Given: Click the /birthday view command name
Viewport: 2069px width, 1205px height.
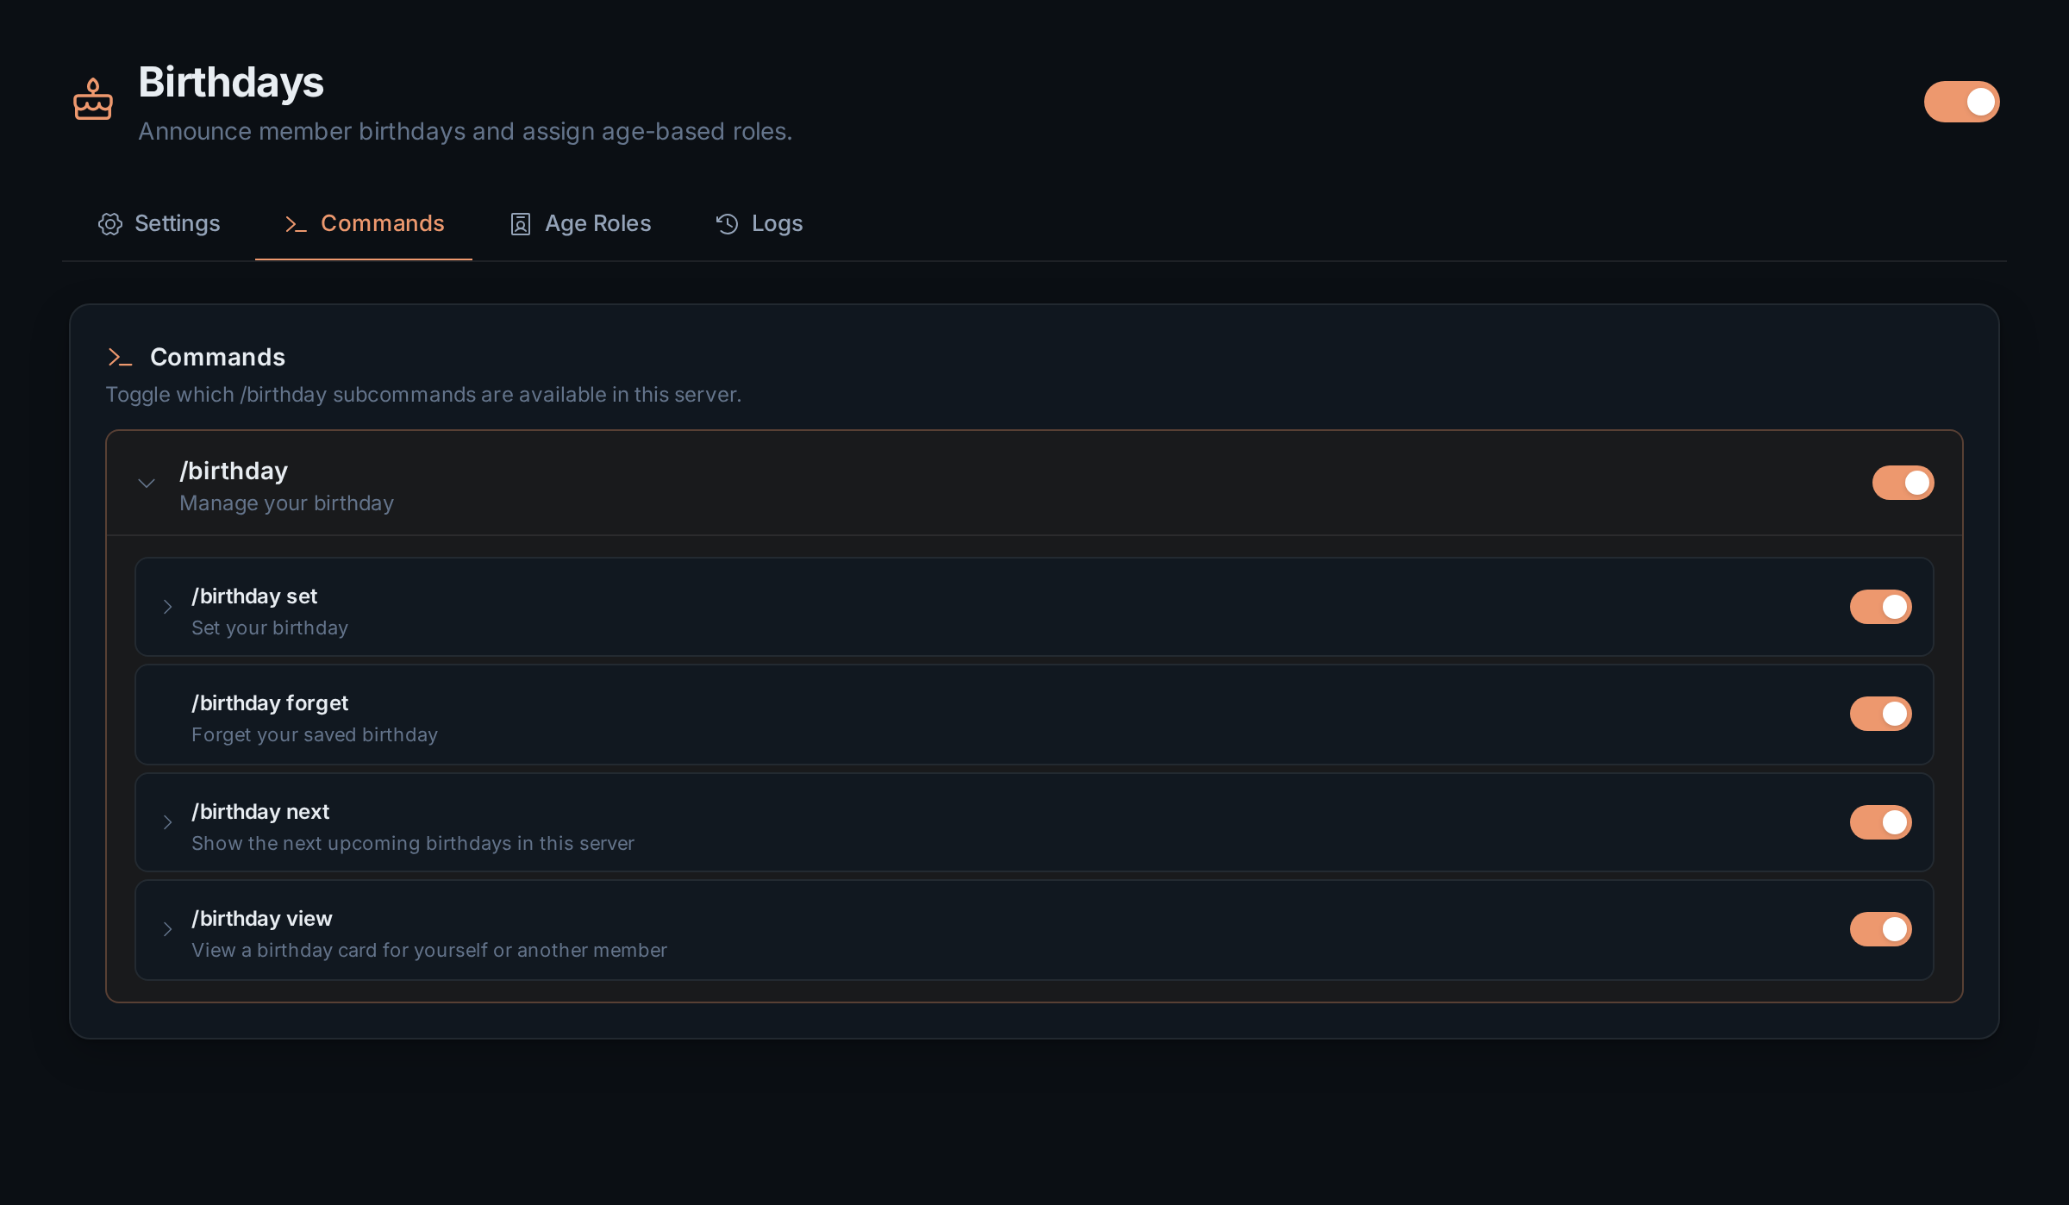Looking at the screenshot, I should tap(262, 919).
